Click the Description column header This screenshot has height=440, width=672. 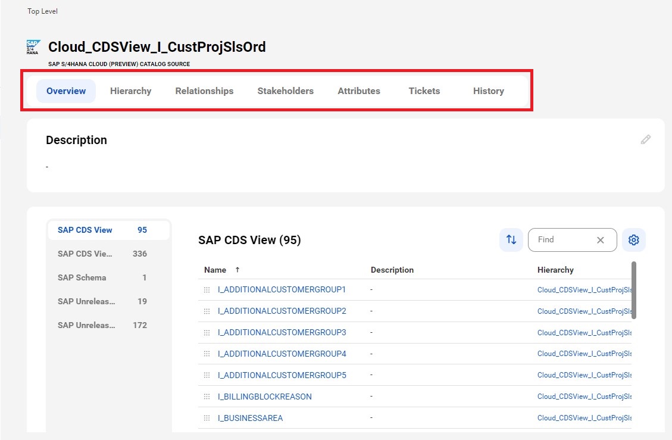(392, 270)
